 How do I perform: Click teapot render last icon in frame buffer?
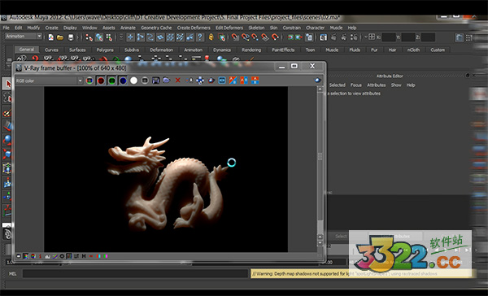(x=211, y=81)
